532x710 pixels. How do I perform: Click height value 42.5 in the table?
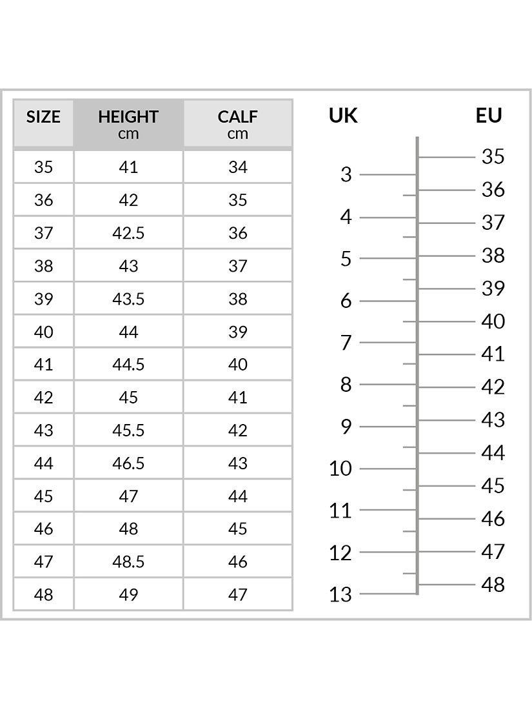click(128, 233)
